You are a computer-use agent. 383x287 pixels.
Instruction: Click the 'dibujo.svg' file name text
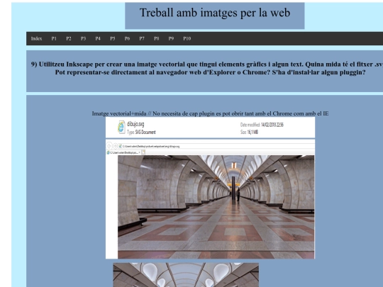(x=135, y=124)
